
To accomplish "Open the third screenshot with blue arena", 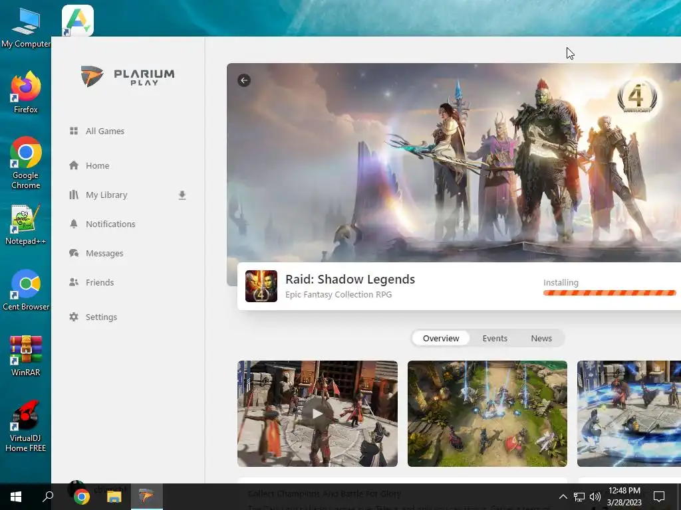I will coord(629,414).
